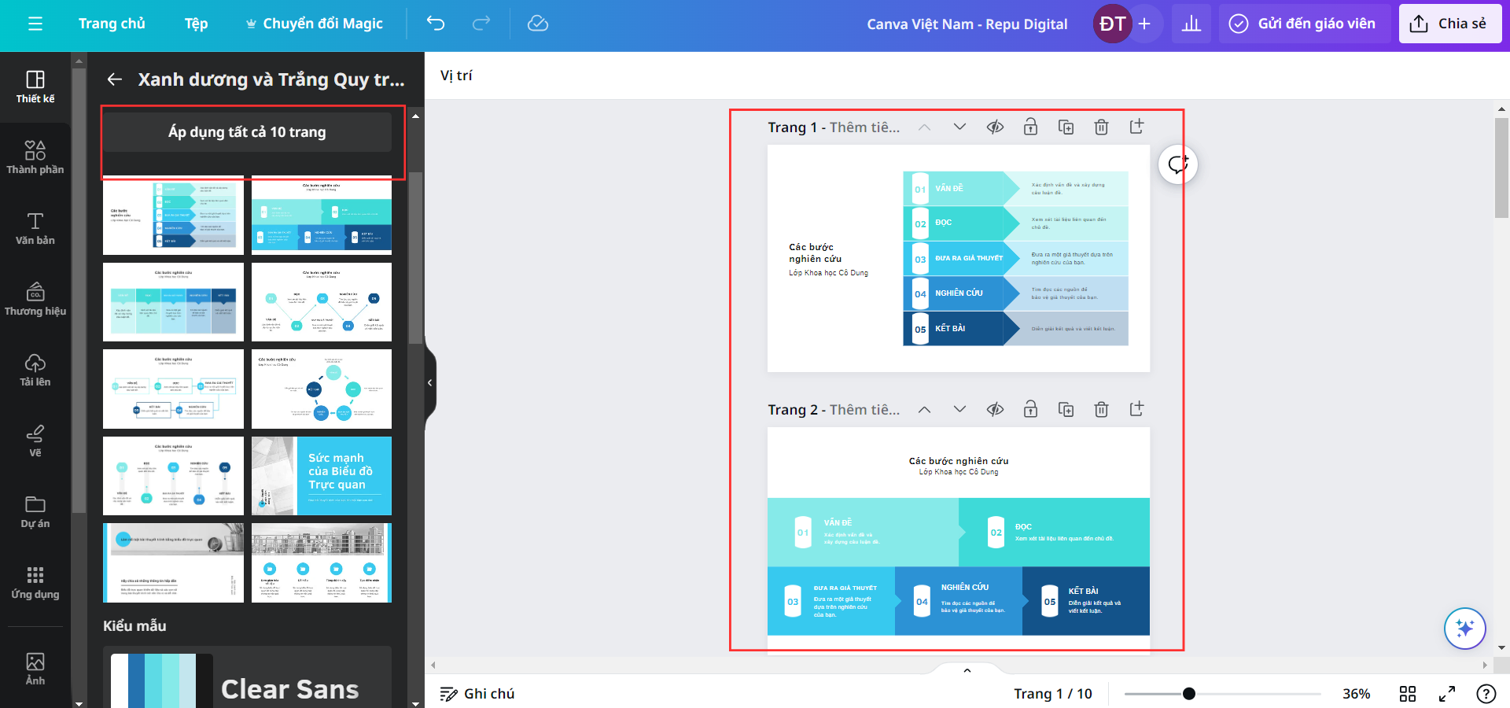
Task: Click the cloud save status icon
Action: tap(538, 24)
